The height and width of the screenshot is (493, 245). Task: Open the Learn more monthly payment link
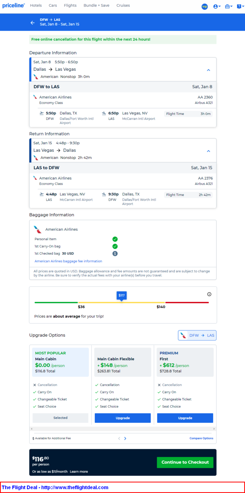(x=79, y=471)
